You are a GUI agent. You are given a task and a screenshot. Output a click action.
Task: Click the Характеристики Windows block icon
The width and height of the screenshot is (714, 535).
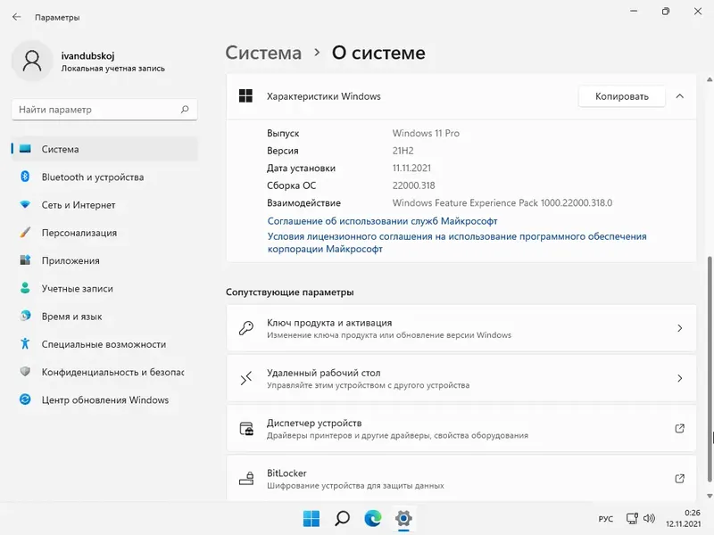(x=244, y=96)
